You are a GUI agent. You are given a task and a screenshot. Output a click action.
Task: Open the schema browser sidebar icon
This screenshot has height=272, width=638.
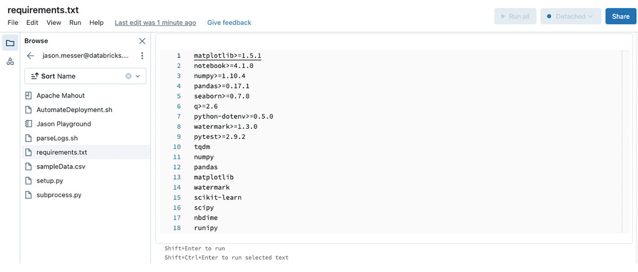pyautogui.click(x=10, y=62)
